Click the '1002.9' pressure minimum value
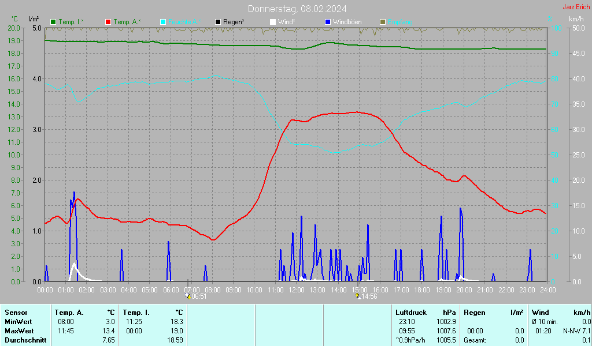Viewport: 592px width, 346px height. [x=446, y=322]
